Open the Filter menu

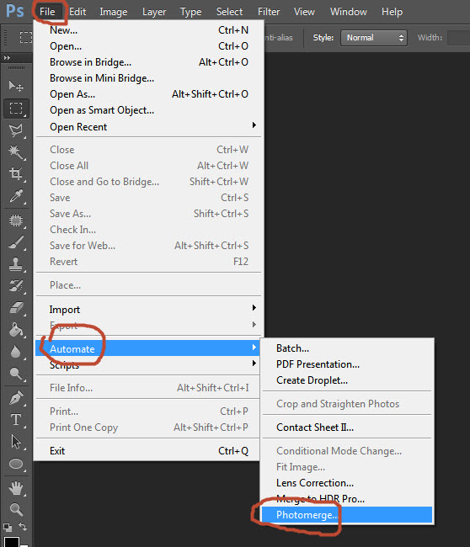point(269,12)
